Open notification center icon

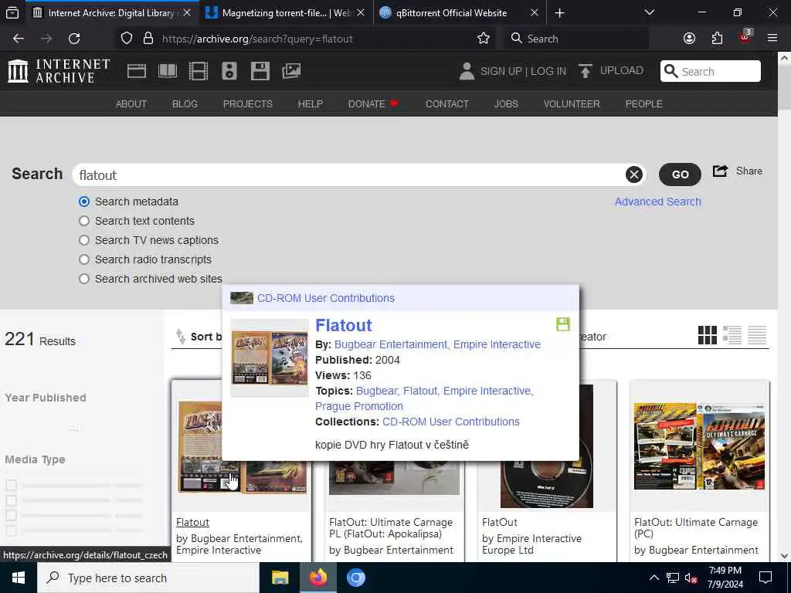pos(766,578)
